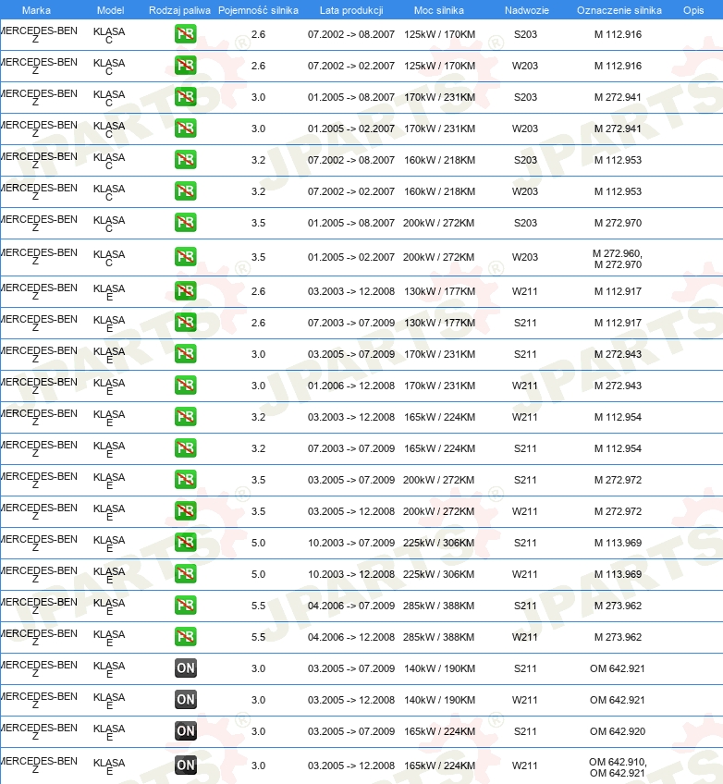Image resolution: width=723 pixels, height=784 pixels.
Task: Click body type S211 in the M 273.962 row
Action: (x=525, y=606)
